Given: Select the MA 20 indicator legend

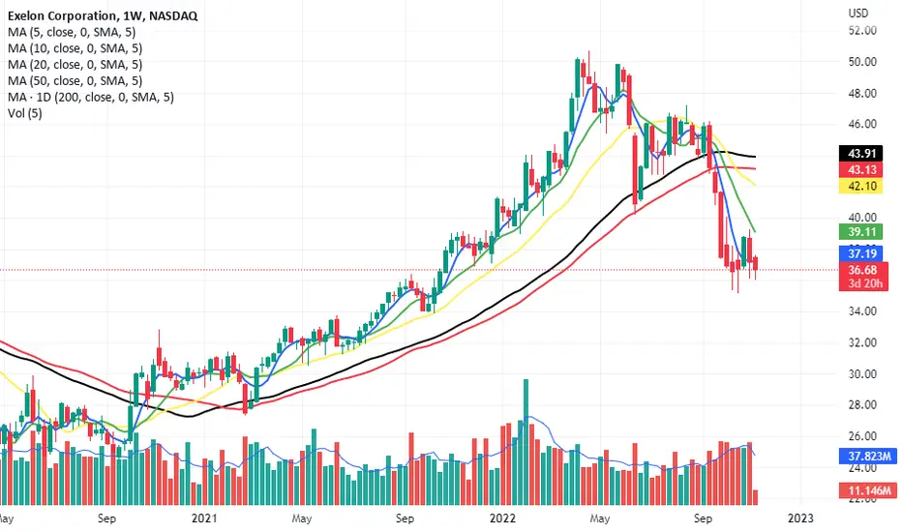Looking at the screenshot, I should [x=75, y=65].
